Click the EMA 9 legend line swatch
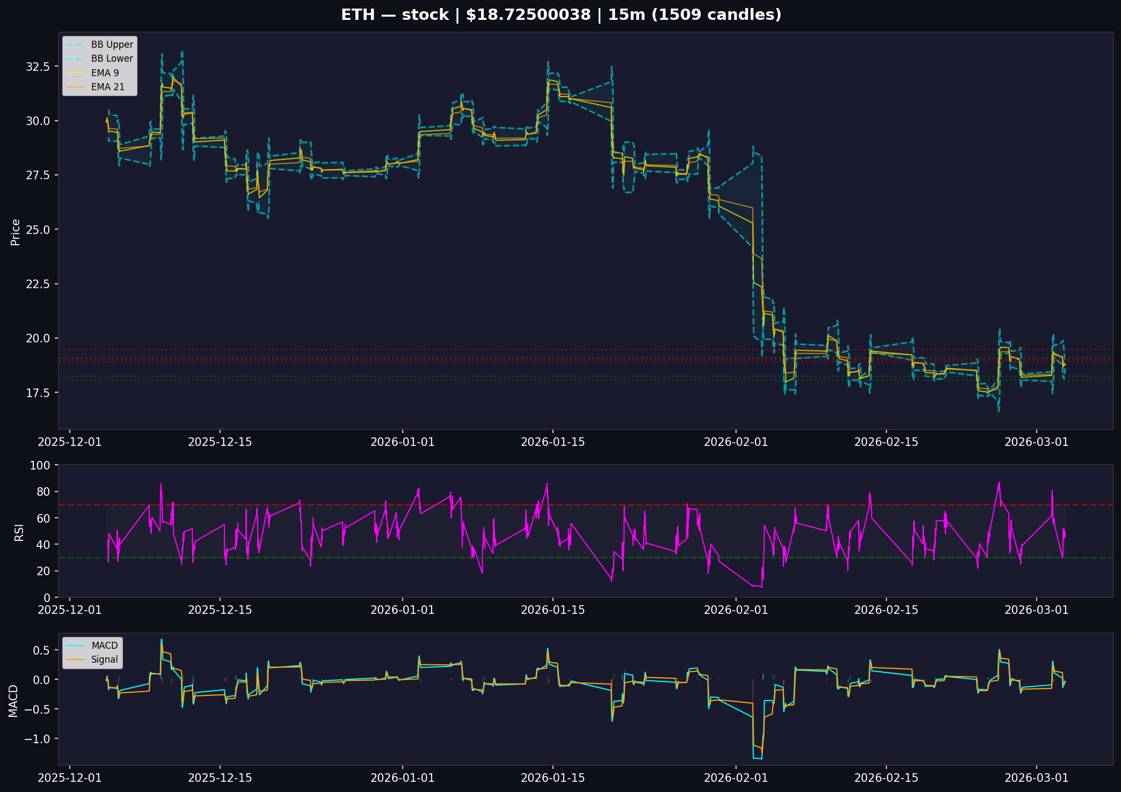Image resolution: width=1121 pixels, height=792 pixels. pos(76,73)
